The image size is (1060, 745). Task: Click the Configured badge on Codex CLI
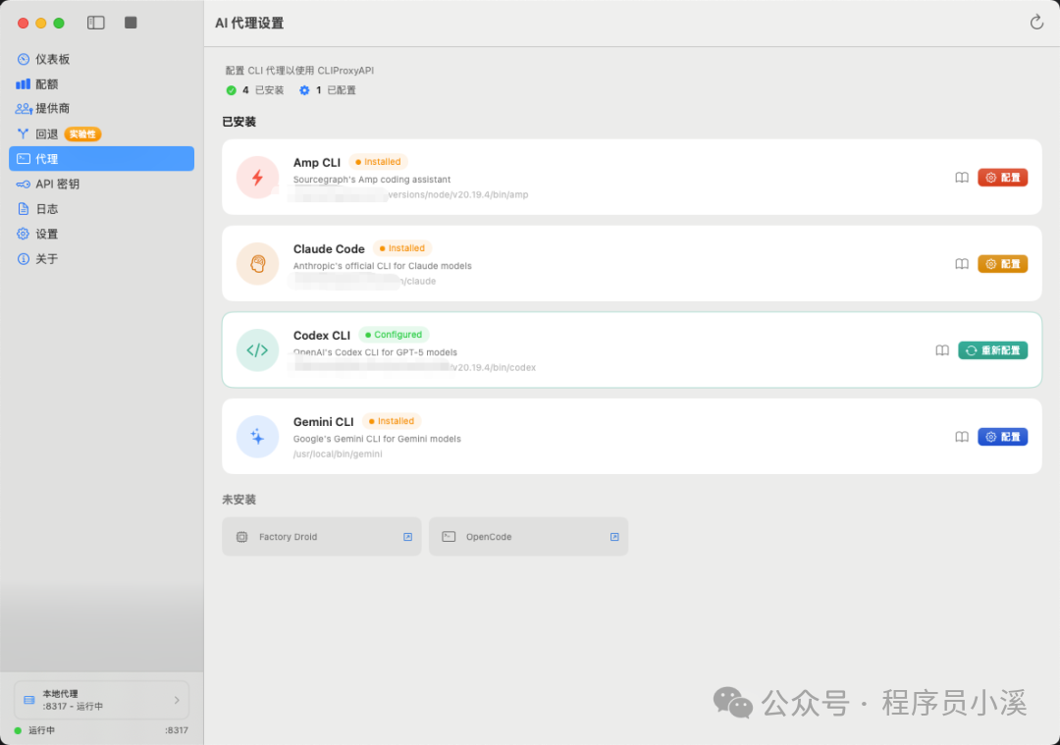tap(394, 335)
